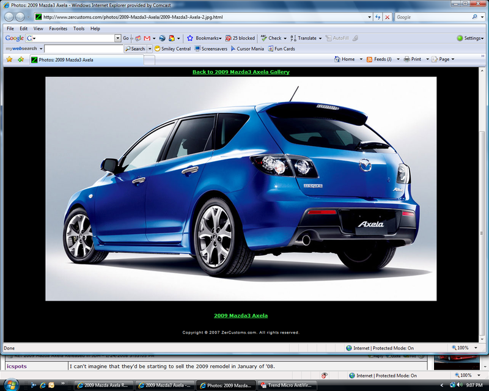Screen dimensions: 489x391
Task: Click the volume speaker tray icon
Action: pyautogui.click(x=460, y=385)
